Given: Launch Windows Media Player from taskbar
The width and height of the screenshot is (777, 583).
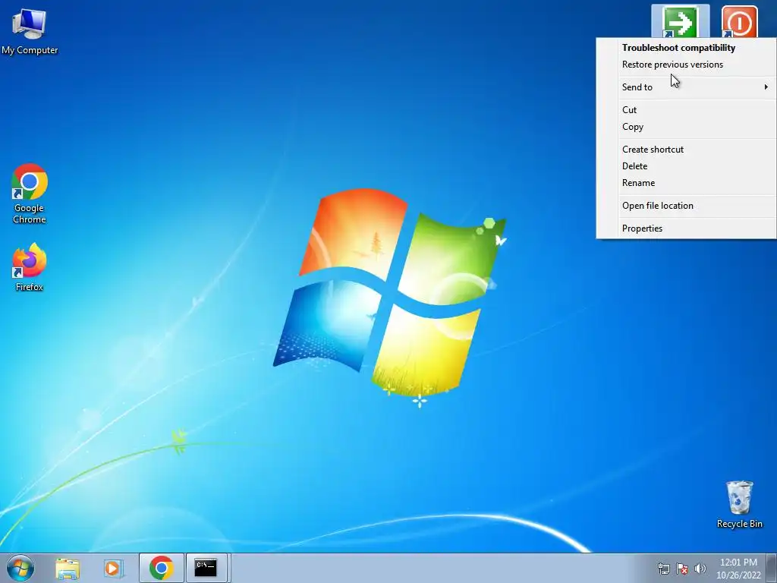Looking at the screenshot, I should coord(113,568).
